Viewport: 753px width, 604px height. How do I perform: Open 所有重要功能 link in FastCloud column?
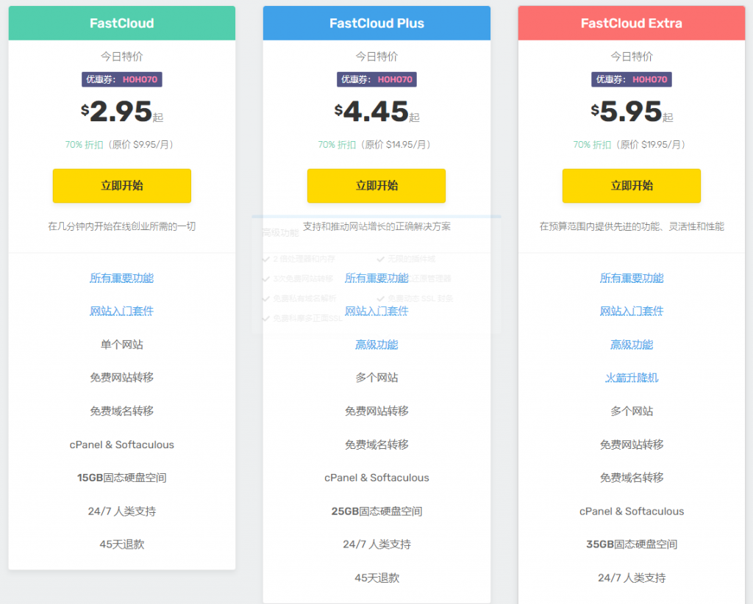point(121,278)
